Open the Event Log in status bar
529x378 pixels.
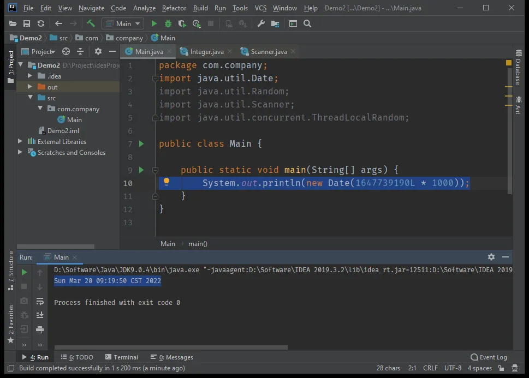[489, 357]
